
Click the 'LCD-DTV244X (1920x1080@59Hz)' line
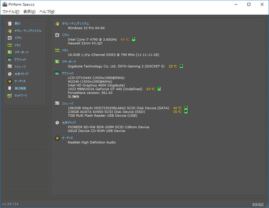pos(96,78)
